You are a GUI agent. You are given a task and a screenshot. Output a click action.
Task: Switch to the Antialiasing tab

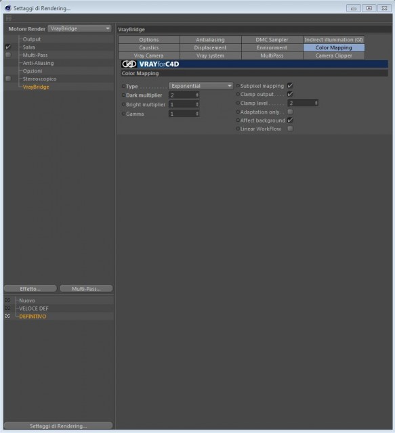click(210, 39)
